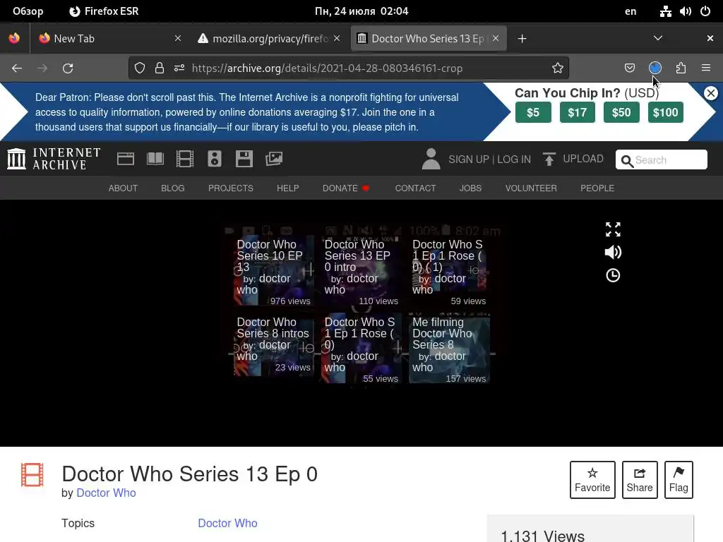Reload the current page
The height and width of the screenshot is (542, 723).
tap(68, 68)
